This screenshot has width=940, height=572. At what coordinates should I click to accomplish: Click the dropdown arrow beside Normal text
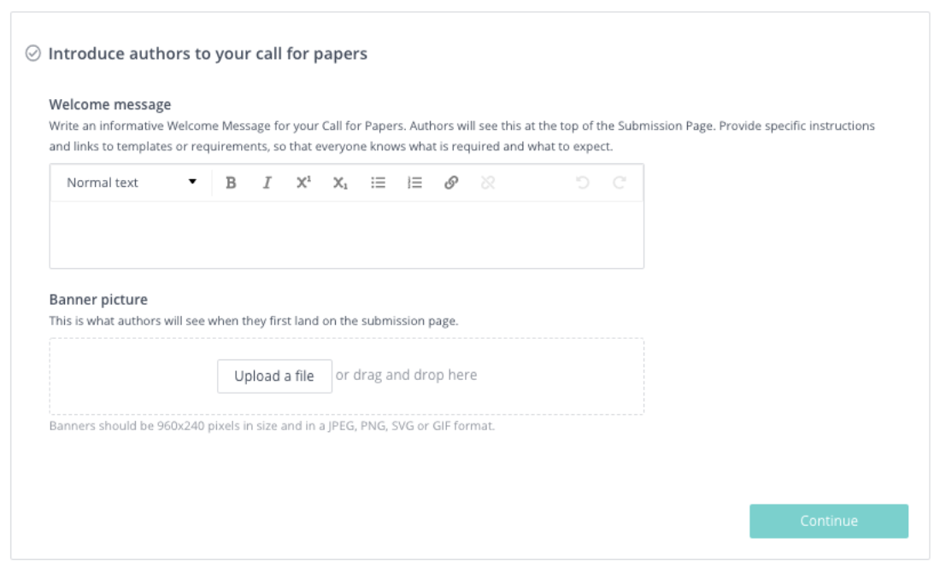coord(192,182)
